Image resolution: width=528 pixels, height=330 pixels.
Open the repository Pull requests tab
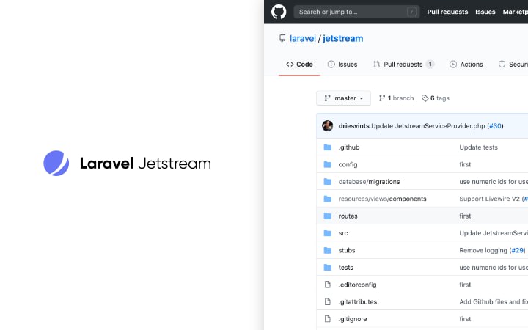(x=403, y=64)
